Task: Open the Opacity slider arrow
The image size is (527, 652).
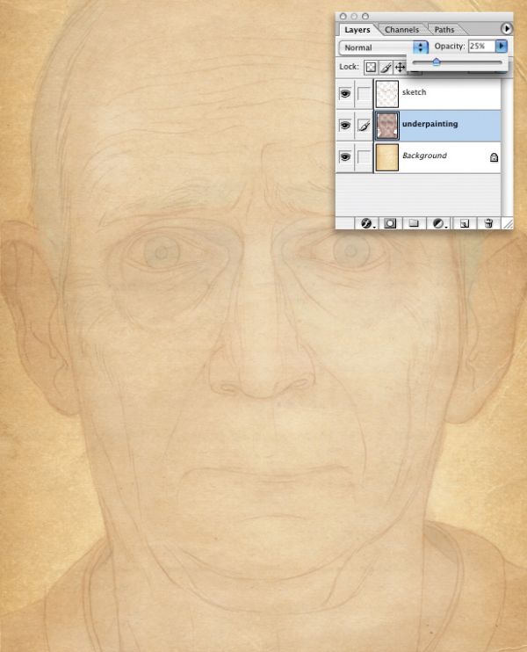Action: pos(502,46)
